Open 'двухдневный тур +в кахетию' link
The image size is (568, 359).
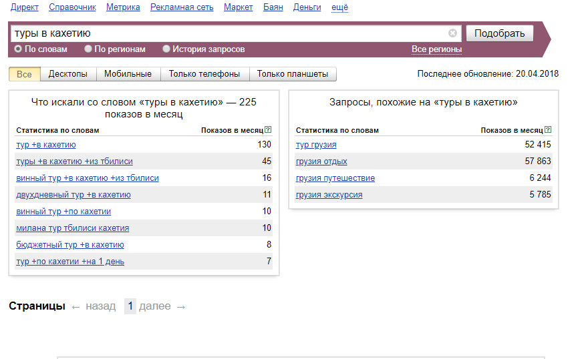point(74,195)
